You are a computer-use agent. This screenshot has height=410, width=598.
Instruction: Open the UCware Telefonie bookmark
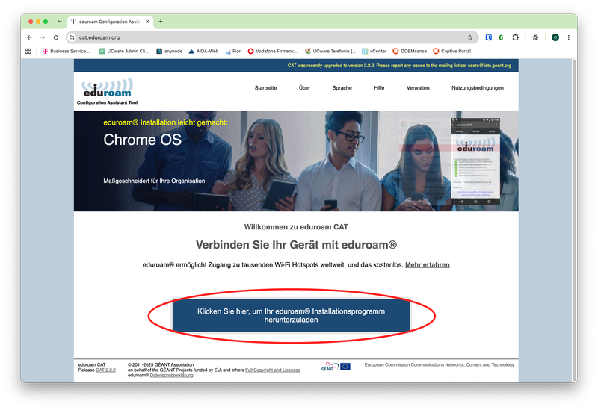(x=330, y=51)
